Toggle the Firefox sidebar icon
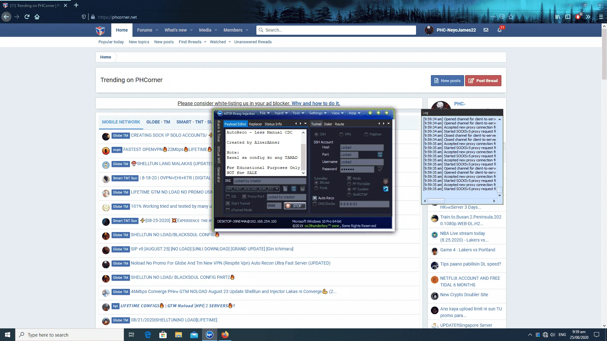The image size is (607, 341). coord(568,17)
